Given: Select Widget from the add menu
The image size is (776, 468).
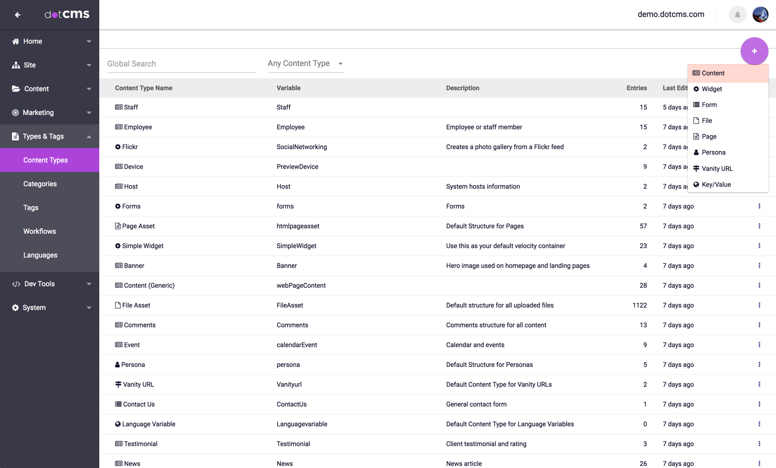Looking at the screenshot, I should point(712,89).
